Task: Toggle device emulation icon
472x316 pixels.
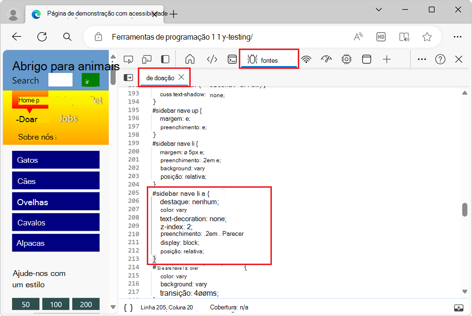Action: click(147, 59)
